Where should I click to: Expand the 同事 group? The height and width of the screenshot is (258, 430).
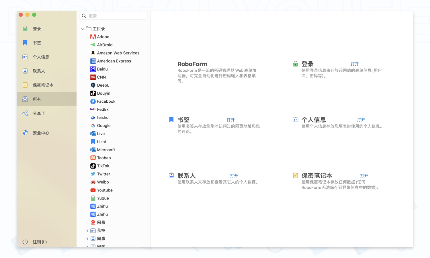[87, 239]
